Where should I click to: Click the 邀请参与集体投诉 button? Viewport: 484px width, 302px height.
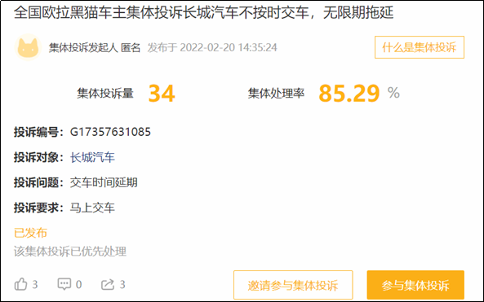(x=293, y=285)
